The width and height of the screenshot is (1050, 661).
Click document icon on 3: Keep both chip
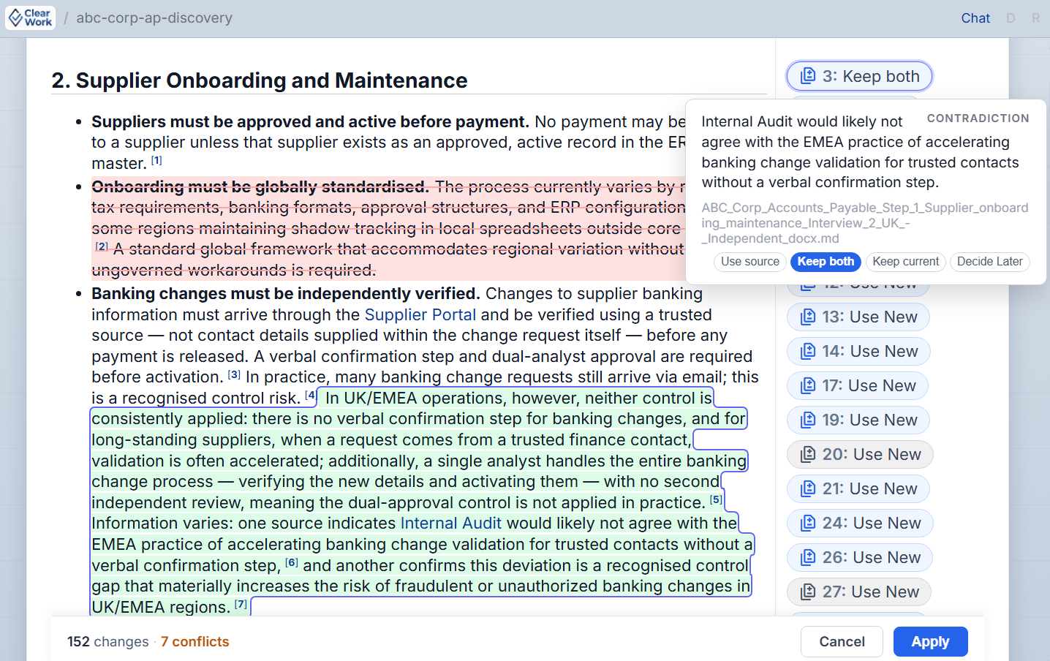click(808, 76)
